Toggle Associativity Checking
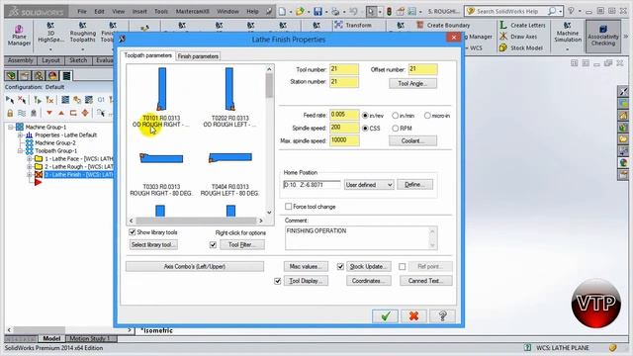 [x=603, y=36]
